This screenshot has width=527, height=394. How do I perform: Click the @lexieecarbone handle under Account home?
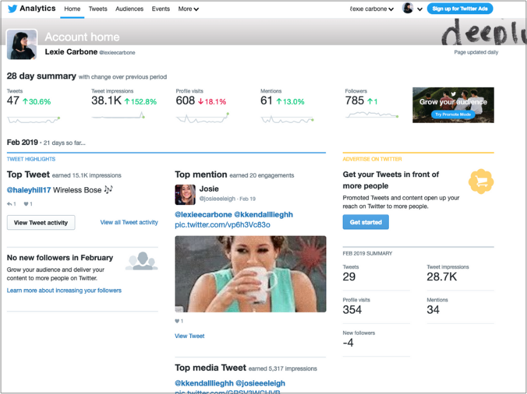point(118,53)
